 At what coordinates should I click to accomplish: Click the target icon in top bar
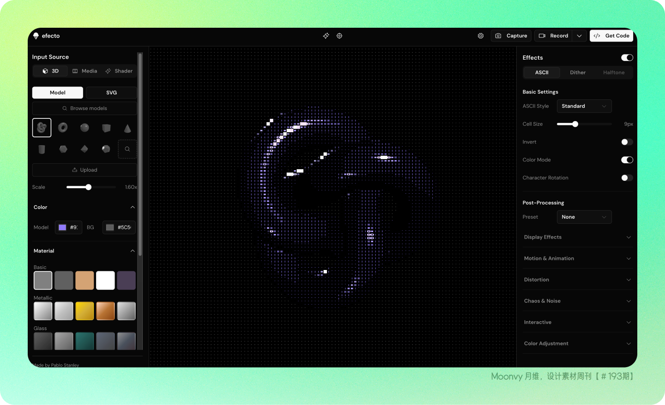[x=339, y=36]
